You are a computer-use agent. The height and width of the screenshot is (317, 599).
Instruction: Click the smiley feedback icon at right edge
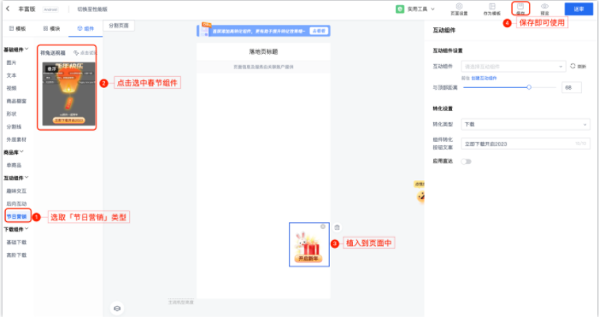[x=421, y=197]
